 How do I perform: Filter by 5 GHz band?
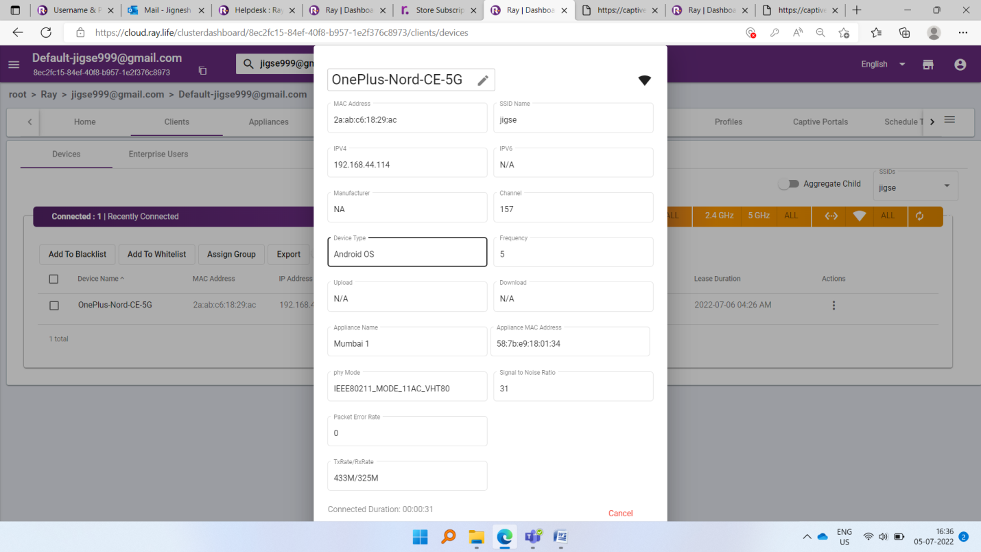pos(759,216)
